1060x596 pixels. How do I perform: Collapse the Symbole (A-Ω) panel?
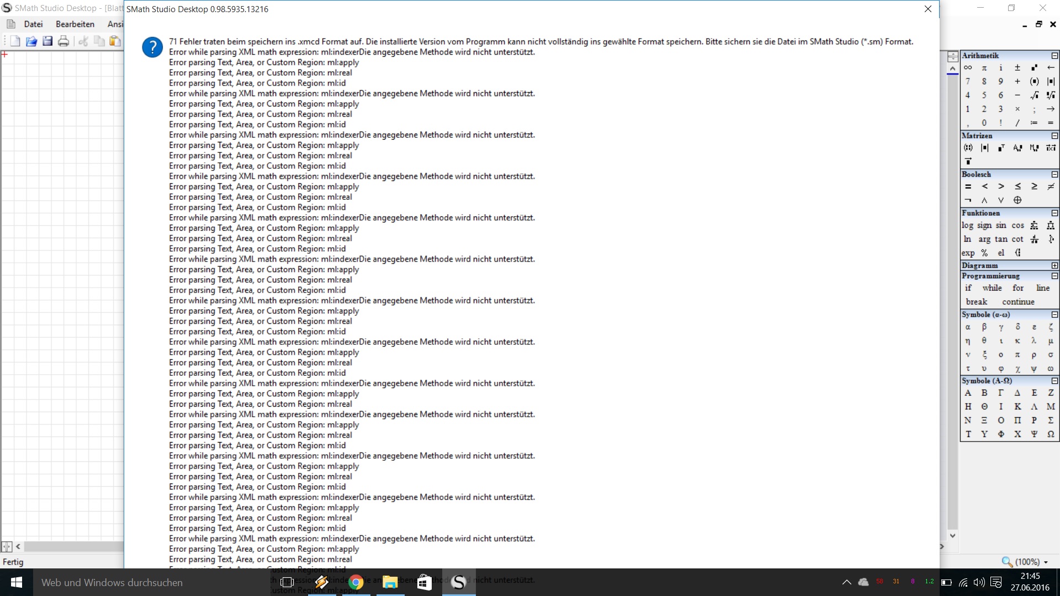[1054, 381]
